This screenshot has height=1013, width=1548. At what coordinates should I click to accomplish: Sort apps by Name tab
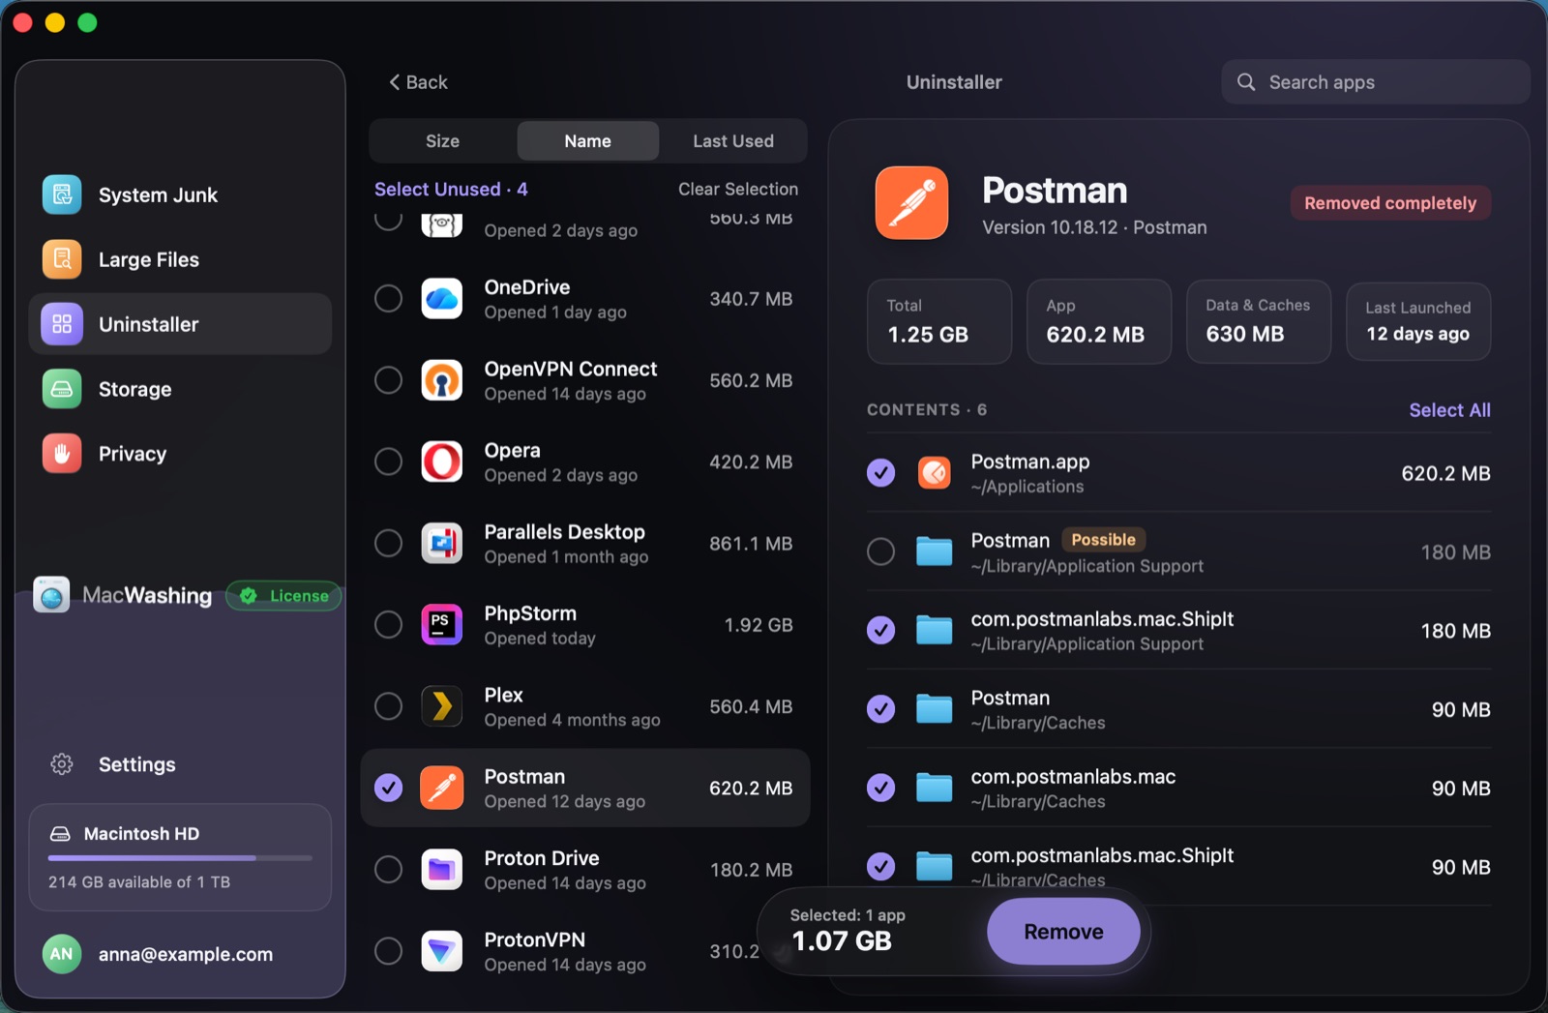click(x=588, y=141)
